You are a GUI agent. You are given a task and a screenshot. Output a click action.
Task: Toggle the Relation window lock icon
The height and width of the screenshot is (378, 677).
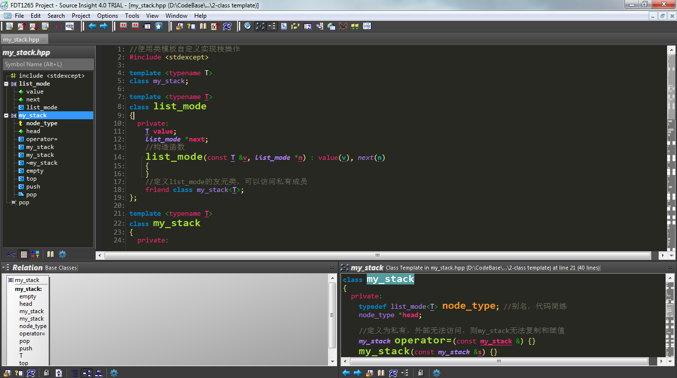coord(47,373)
